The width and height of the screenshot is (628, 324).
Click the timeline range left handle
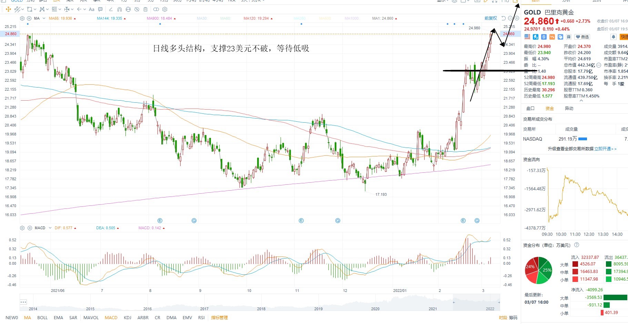(x=454, y=302)
